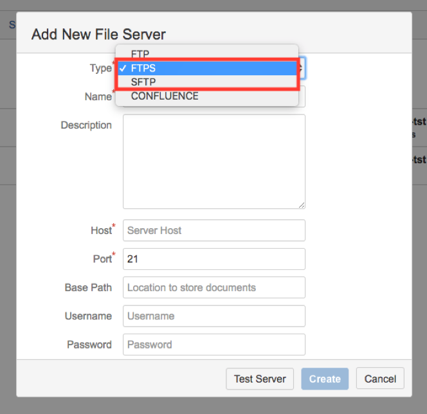Click into the Server Host field
Screen dimensions: 427x414
[213, 230]
